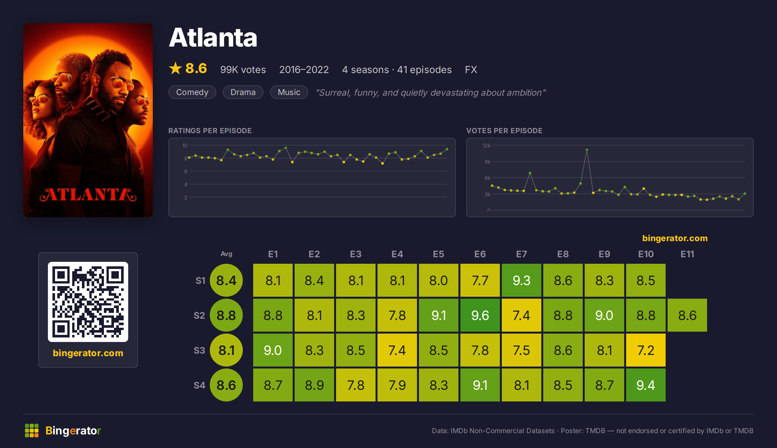777x448 pixels.
Task: Click the E11 column header
Action: click(x=687, y=254)
